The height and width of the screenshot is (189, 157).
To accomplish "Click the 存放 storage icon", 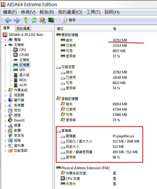I will click(10, 110).
